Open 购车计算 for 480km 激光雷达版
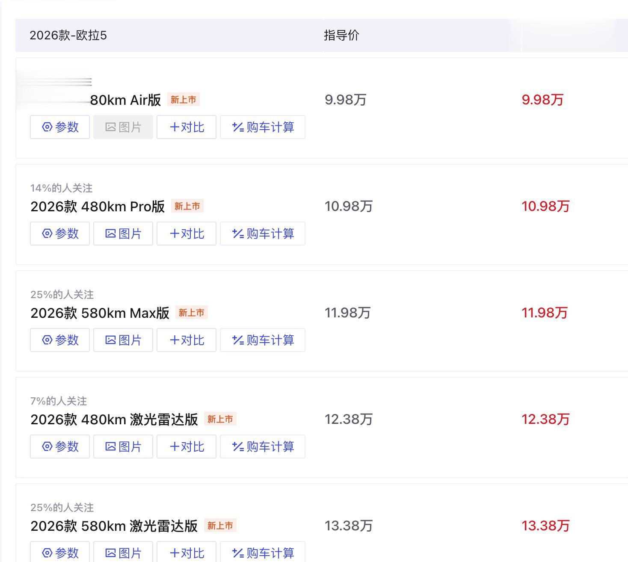The height and width of the screenshot is (562, 628). (x=263, y=447)
